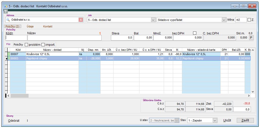Click the question mark help icon

point(6,11)
